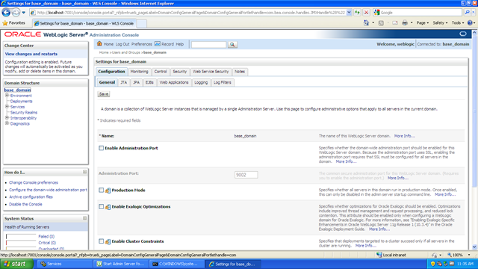The image size is (478, 269).
Task: Click the Oracle banner oval icon
Action: 463,34
